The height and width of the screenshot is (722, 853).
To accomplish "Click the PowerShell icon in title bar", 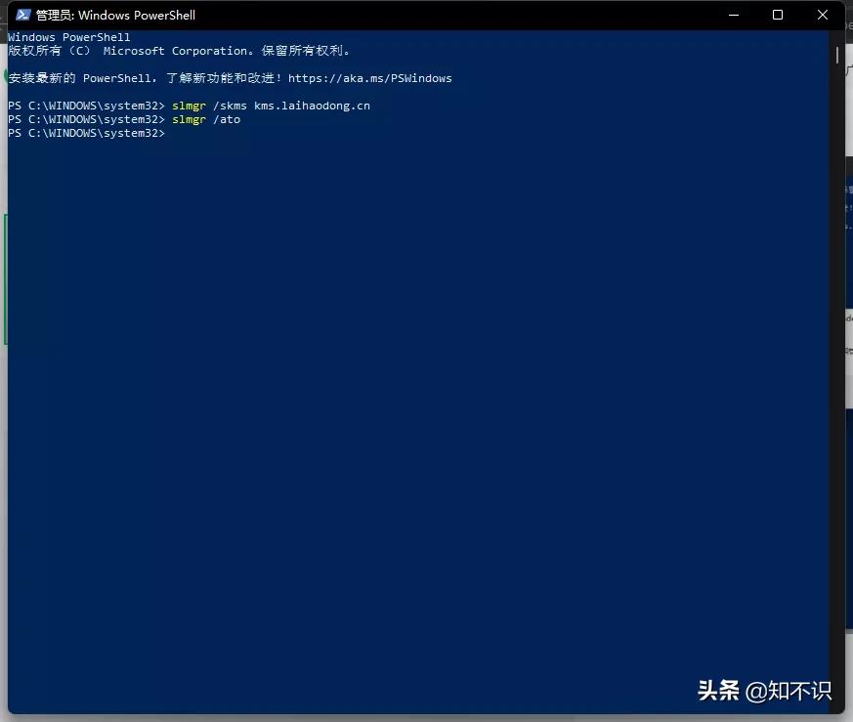I will pyautogui.click(x=22, y=15).
